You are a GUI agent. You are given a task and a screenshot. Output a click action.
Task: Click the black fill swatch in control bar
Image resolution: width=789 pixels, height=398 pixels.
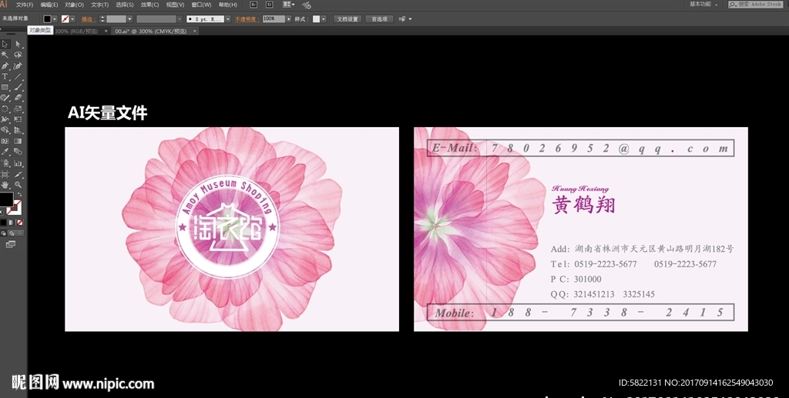(47, 19)
